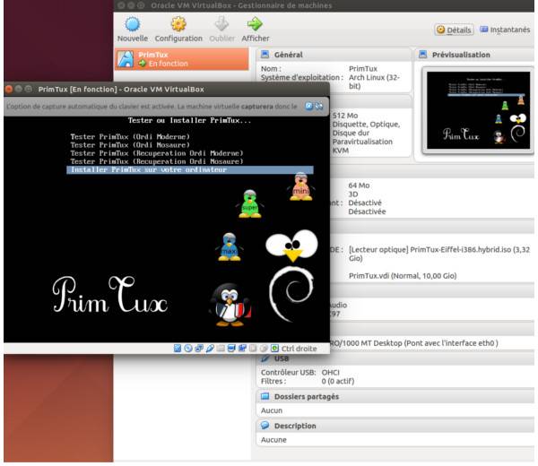The height and width of the screenshot is (466, 538).
Task: Click the 'super' green penguin in VM screen
Action: point(250,203)
